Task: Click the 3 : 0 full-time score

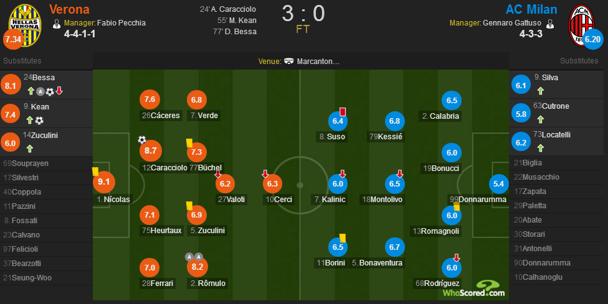Action: pos(303,14)
